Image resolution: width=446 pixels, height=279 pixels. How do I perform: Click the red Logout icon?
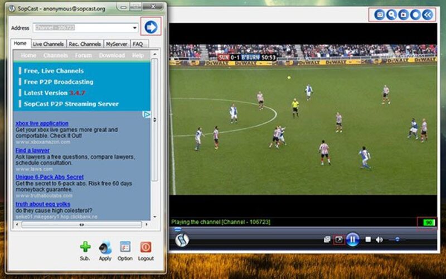[x=146, y=247]
